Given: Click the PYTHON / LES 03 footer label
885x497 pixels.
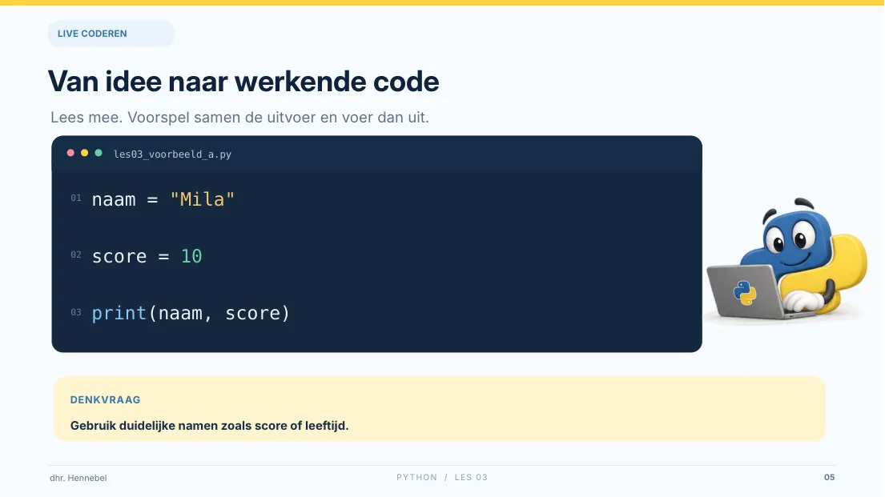Looking at the screenshot, I should pos(442,477).
